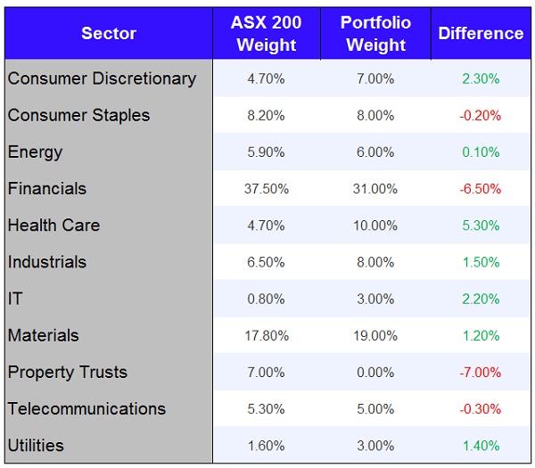535x468 pixels.
Task: Select the ASX 200 Weight header
Action: 266,34
